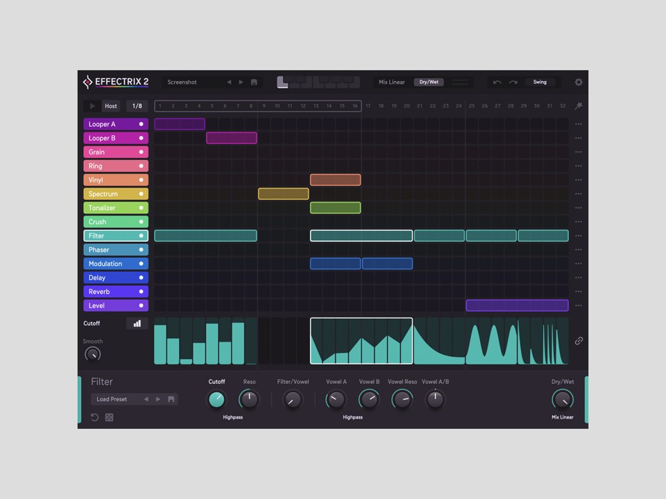Toggle Looper A effect on/off dot
Screen dimensions: 666x499
(141, 124)
